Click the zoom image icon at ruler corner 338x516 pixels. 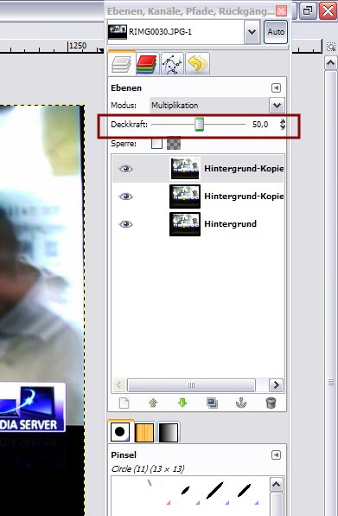[330, 47]
